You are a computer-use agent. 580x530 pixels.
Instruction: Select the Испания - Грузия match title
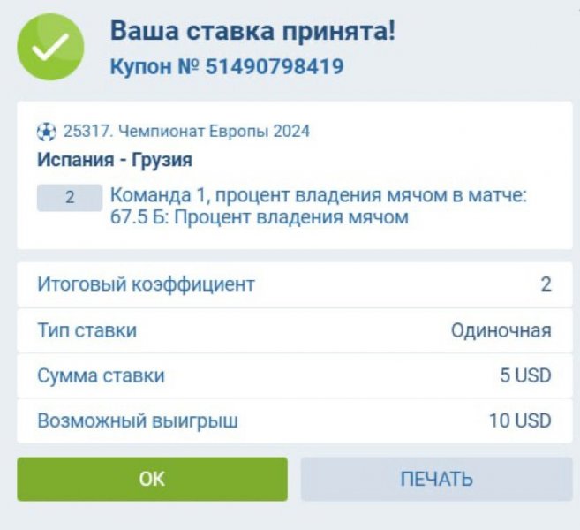[115, 161]
